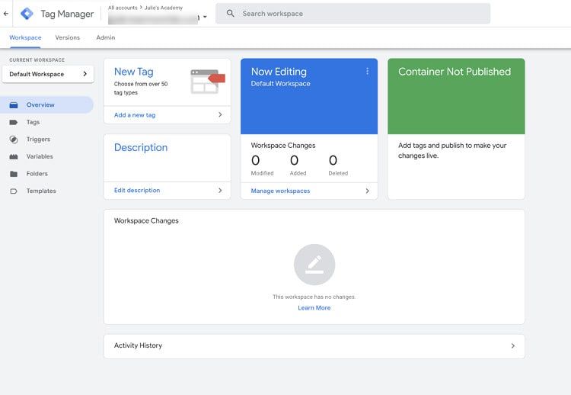Click the Edit description link

pyautogui.click(x=137, y=190)
